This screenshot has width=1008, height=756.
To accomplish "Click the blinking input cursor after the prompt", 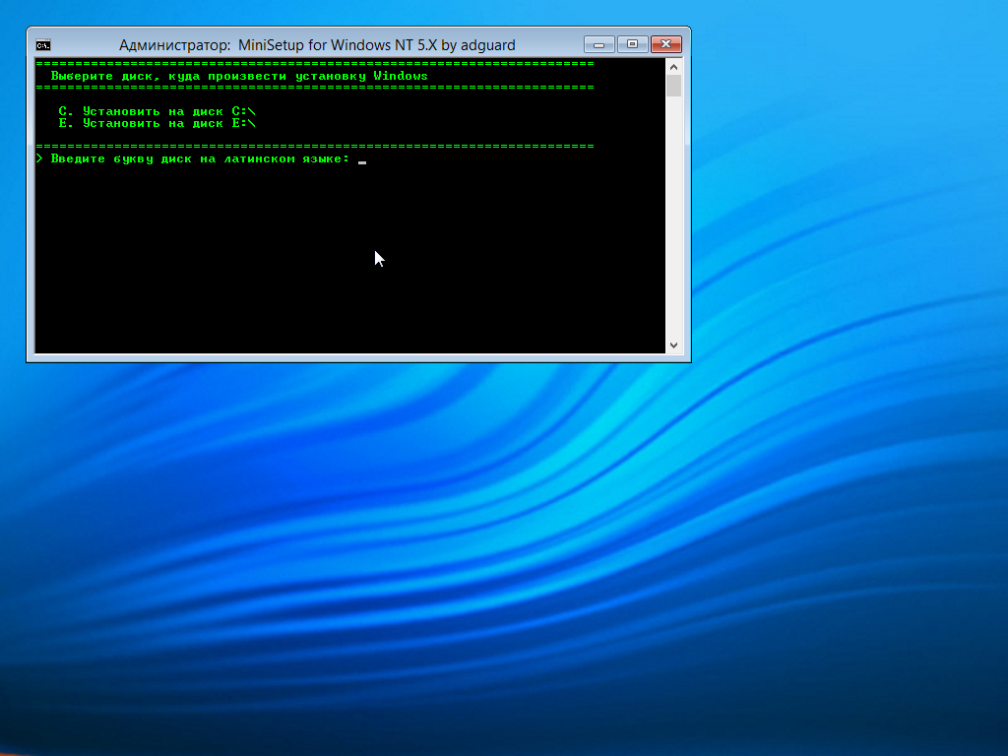I will [x=362, y=162].
